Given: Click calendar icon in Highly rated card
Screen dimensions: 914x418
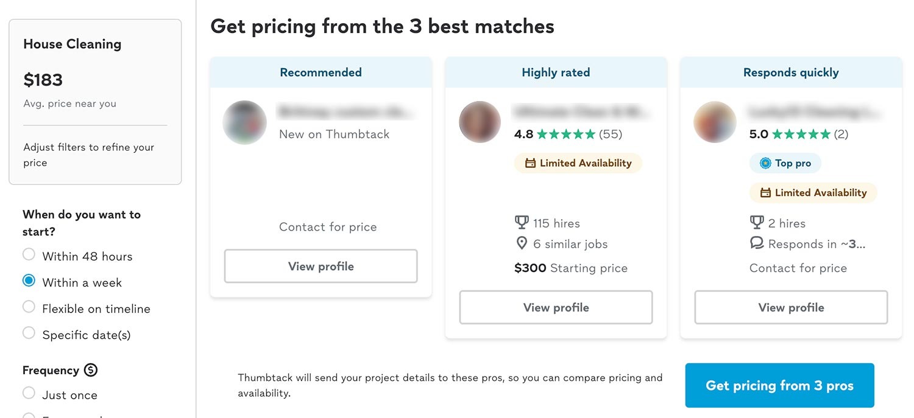Looking at the screenshot, I should [x=530, y=163].
